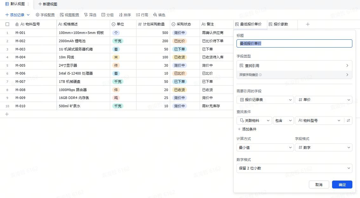Toggle the select-all checkbox in header
Image resolution: width=360 pixels, height=198 pixels.
click(7, 24)
